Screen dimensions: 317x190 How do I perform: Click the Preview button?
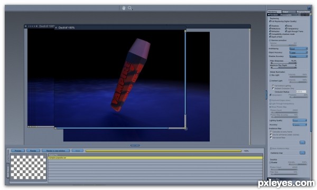tap(18, 150)
